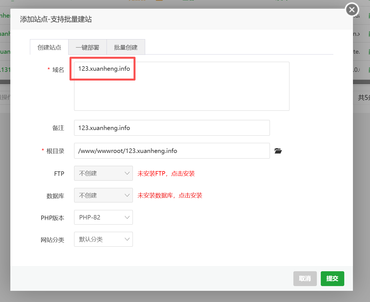
Task: Click the 域名 field label
Action: pyautogui.click(x=58, y=70)
